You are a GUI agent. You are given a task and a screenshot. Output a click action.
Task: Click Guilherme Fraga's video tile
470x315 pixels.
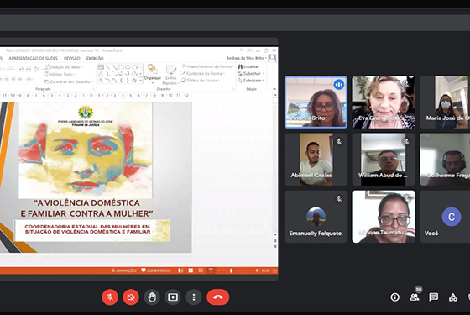pyautogui.click(x=445, y=160)
